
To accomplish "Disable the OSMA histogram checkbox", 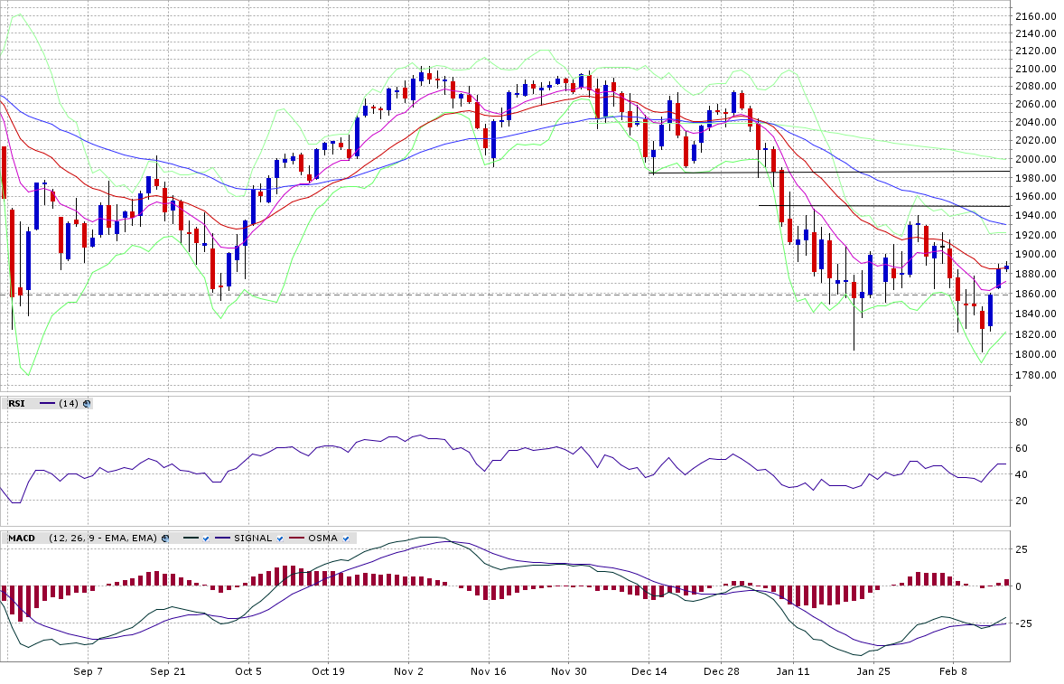I will [x=345, y=539].
